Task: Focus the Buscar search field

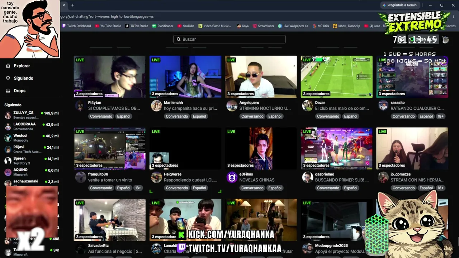Action: tap(229, 39)
